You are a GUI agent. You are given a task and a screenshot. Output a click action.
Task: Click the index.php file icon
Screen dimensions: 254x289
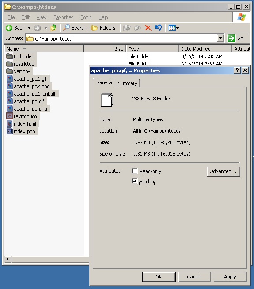(10, 131)
